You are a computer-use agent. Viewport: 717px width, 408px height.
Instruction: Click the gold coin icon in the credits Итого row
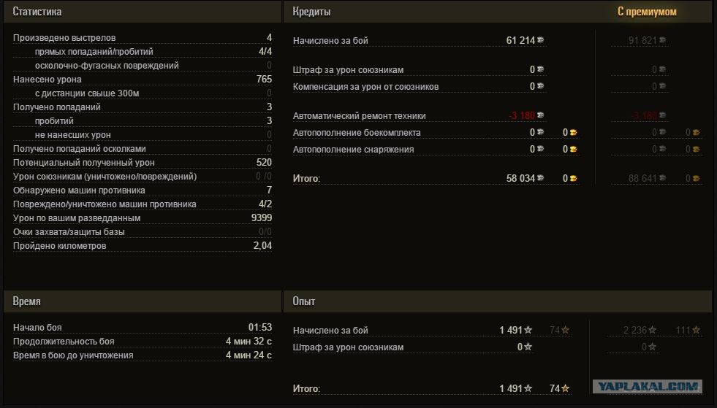pyautogui.click(x=574, y=178)
